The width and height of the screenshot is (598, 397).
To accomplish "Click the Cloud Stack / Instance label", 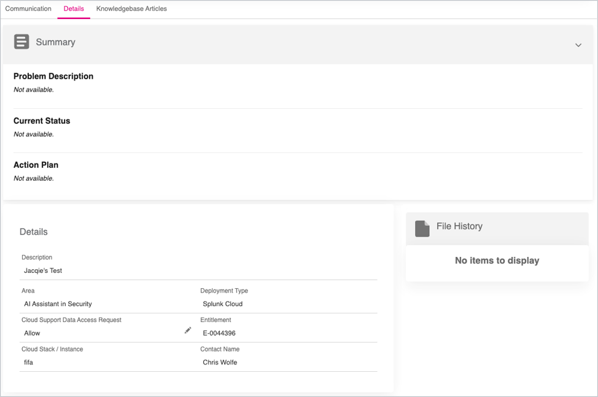I will tap(52, 349).
